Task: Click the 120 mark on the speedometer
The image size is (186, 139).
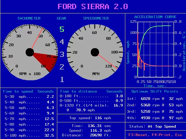Action: pos(109,66)
